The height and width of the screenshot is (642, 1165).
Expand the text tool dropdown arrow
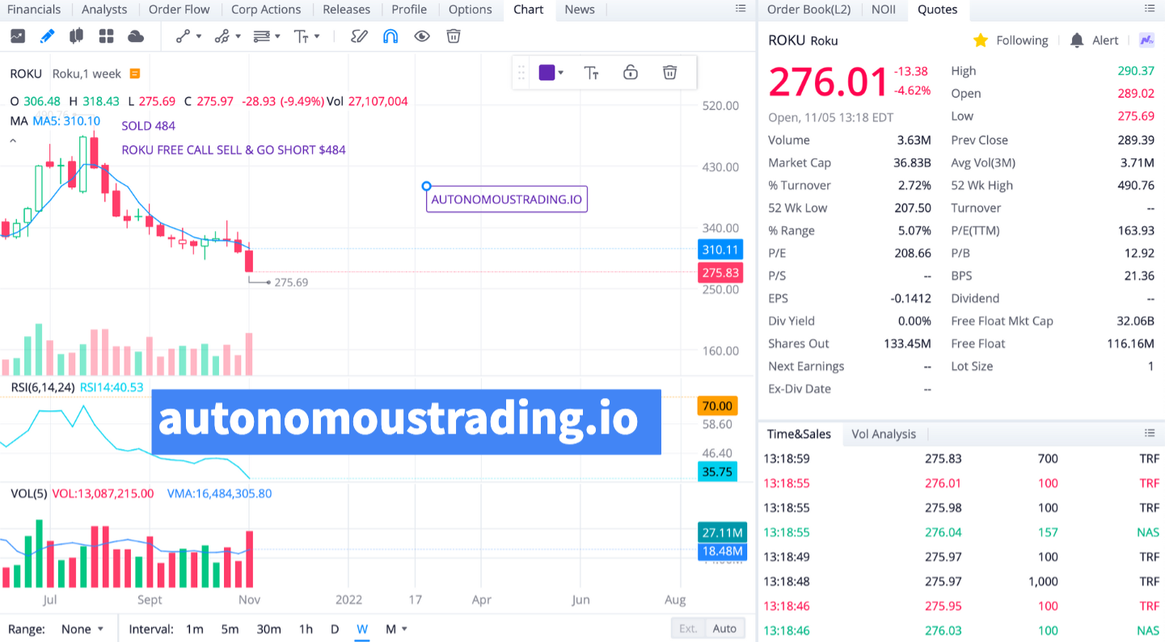[317, 36]
